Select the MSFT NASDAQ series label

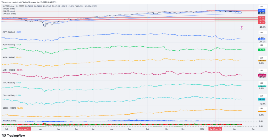coord(8,32)
